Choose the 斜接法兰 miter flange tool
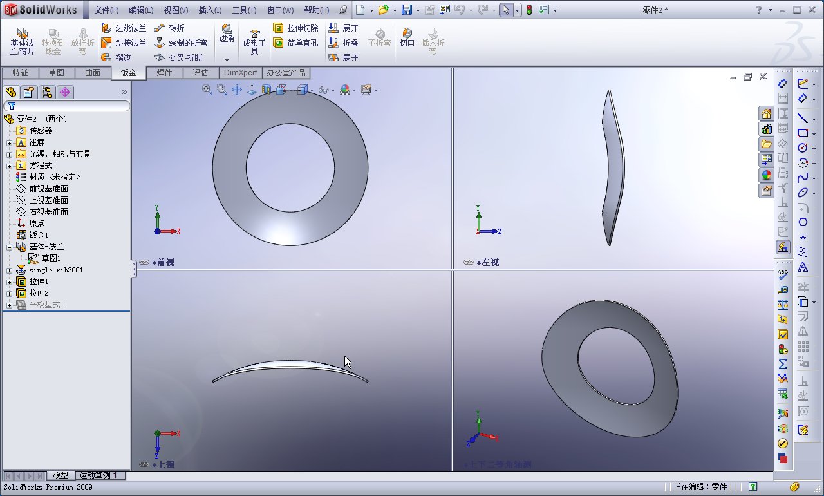 124,43
